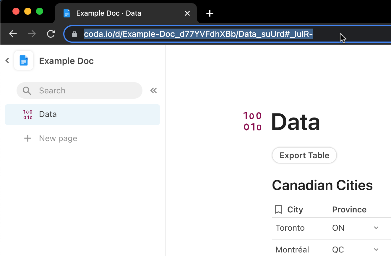Reload the page using the refresh icon

point(51,34)
